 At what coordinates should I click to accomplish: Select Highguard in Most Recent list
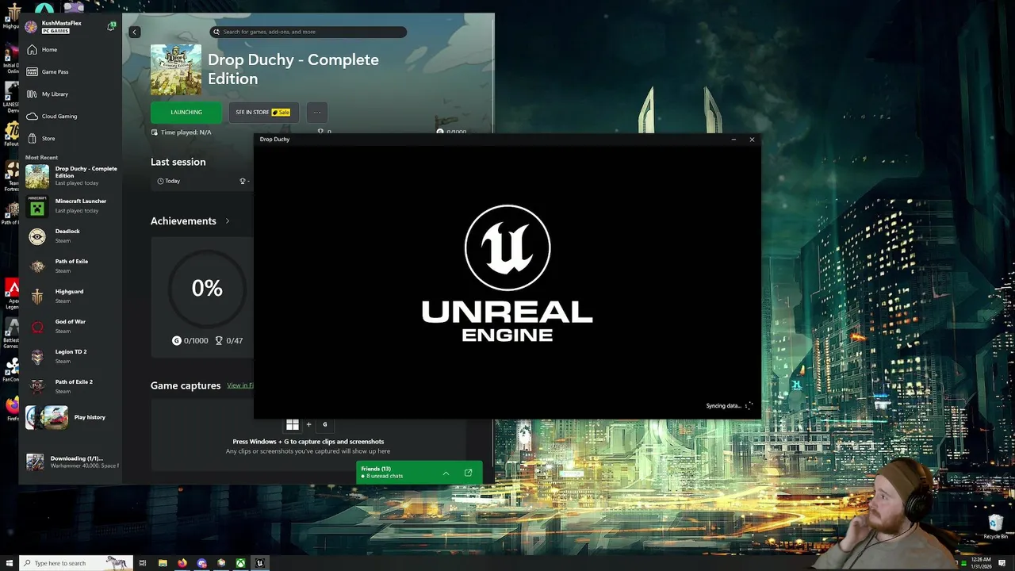coord(71,297)
